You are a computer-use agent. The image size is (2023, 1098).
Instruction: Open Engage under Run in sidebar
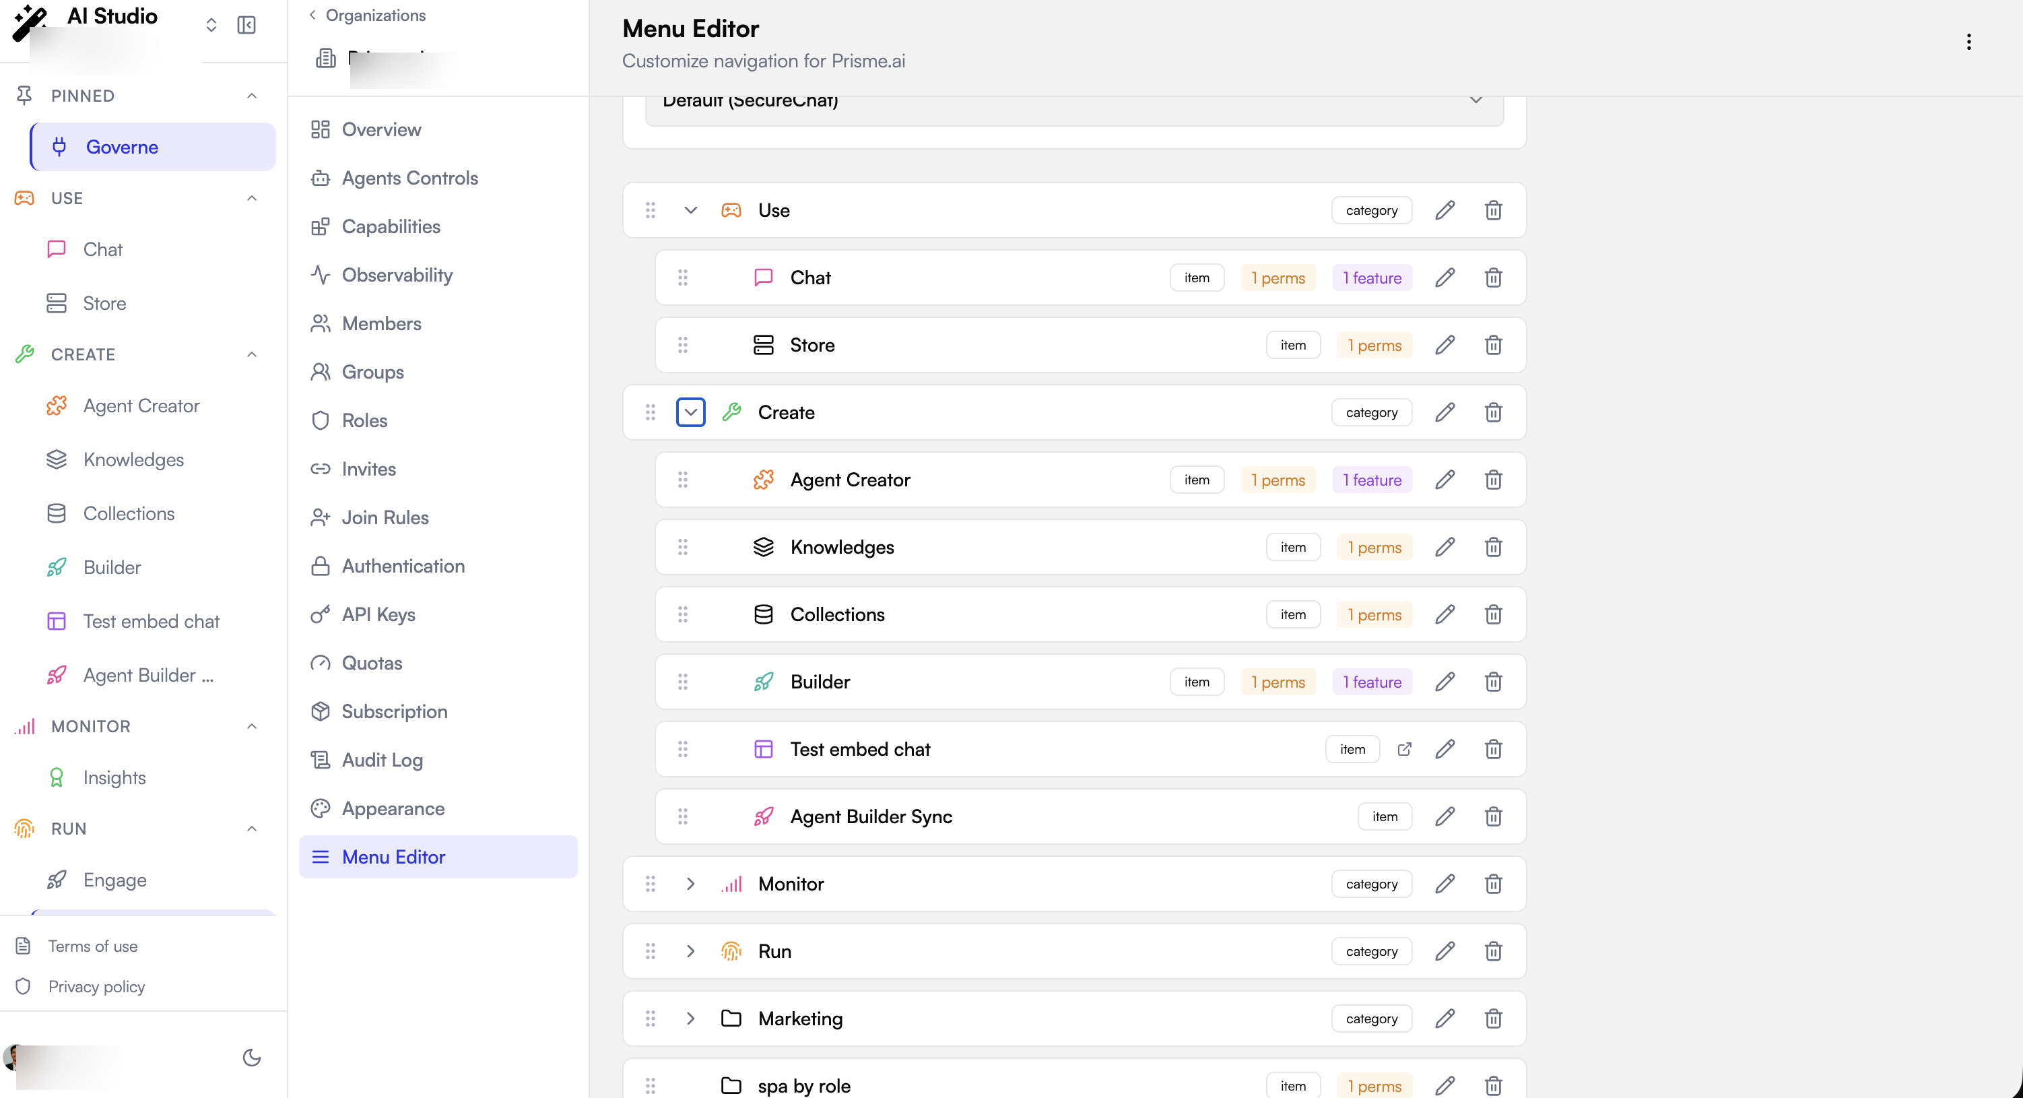[114, 880]
